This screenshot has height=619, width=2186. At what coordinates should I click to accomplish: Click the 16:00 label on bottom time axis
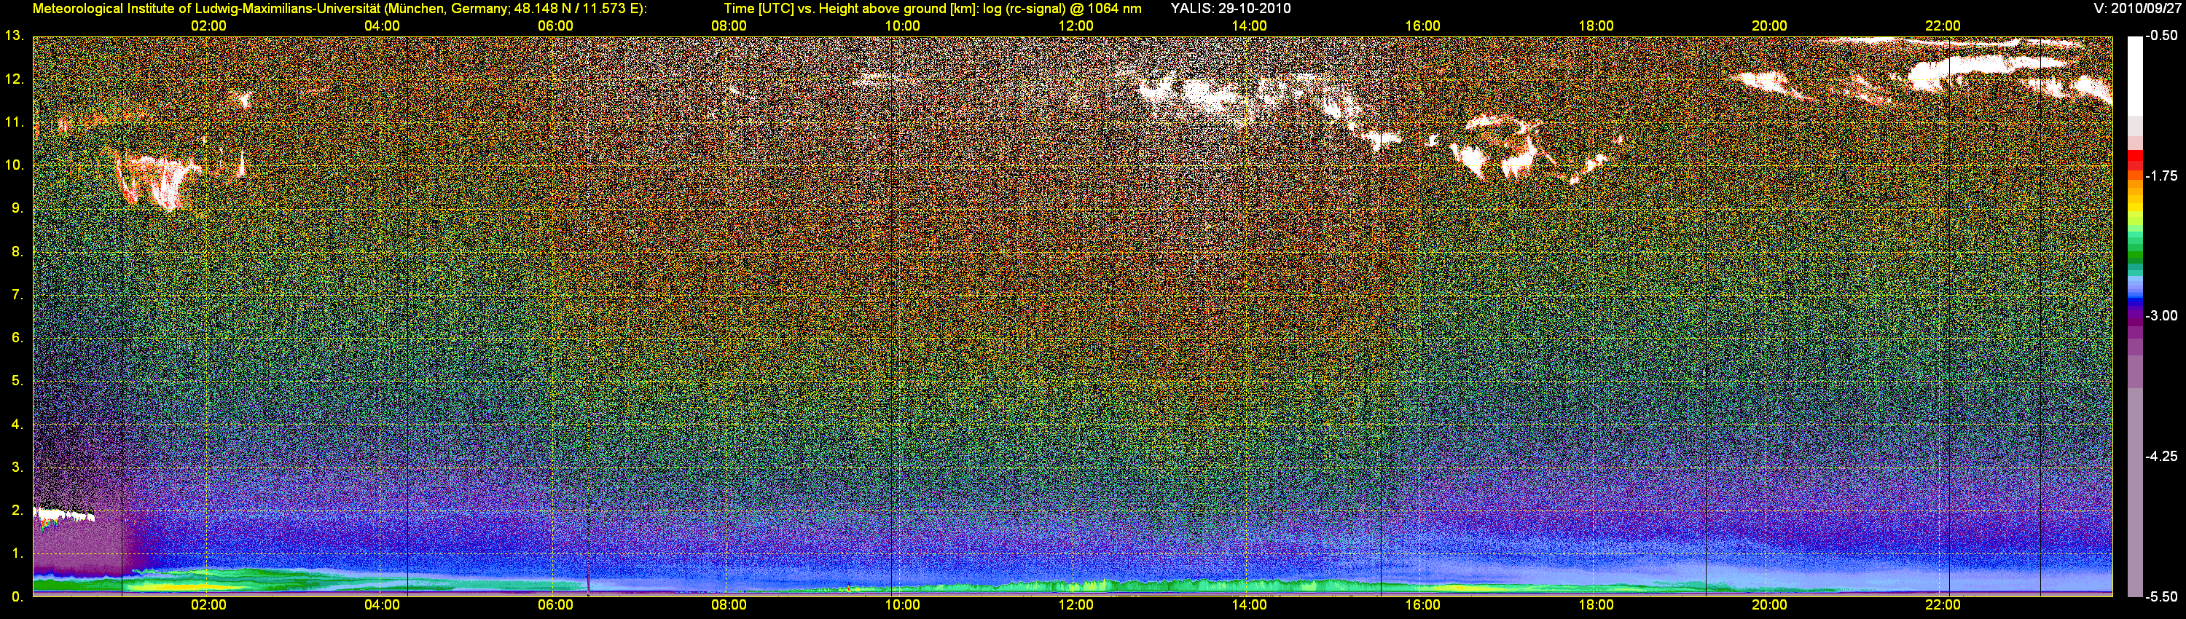click(1423, 605)
